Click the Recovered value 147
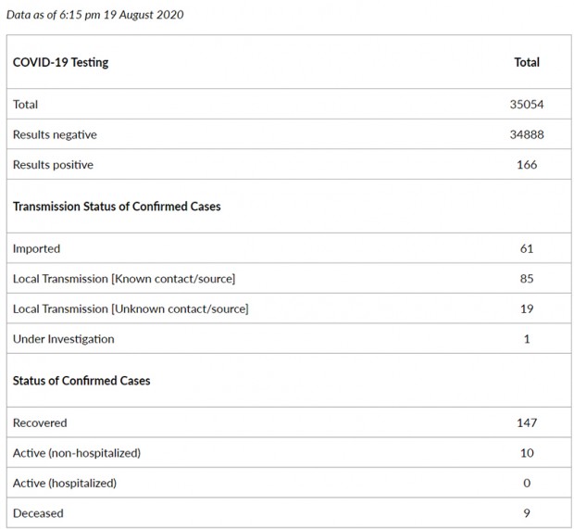Image resolution: width=574 pixels, height=529 pixels. (x=526, y=422)
